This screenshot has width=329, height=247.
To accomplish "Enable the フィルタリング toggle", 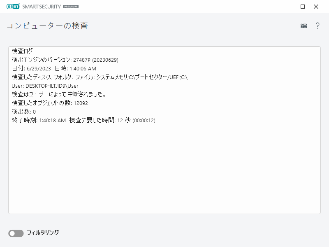I will [15, 233].
